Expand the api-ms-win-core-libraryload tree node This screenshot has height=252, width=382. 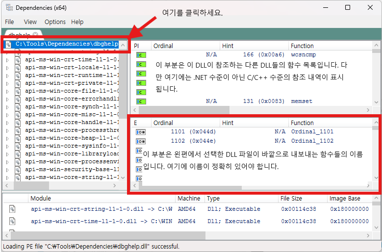[7, 154]
